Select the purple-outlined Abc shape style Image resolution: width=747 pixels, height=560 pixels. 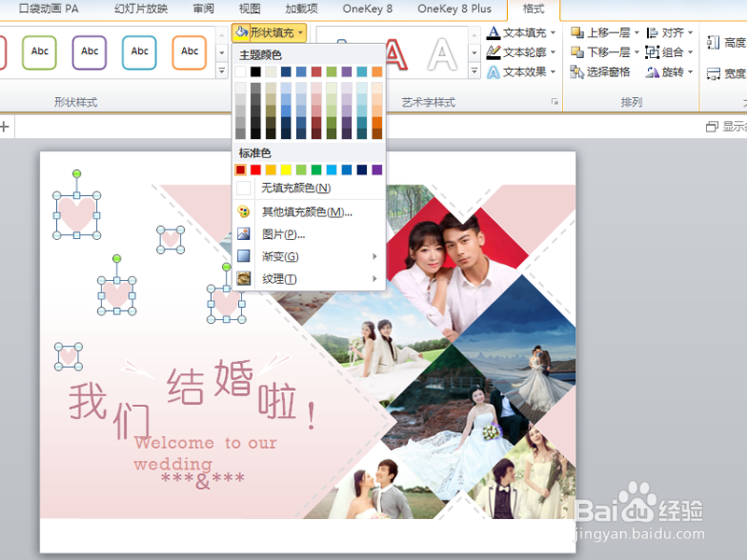click(x=90, y=52)
